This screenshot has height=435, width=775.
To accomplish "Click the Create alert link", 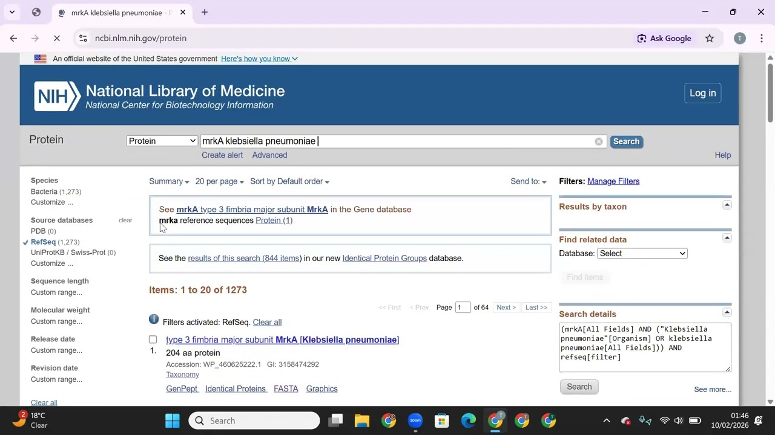I will (x=222, y=155).
